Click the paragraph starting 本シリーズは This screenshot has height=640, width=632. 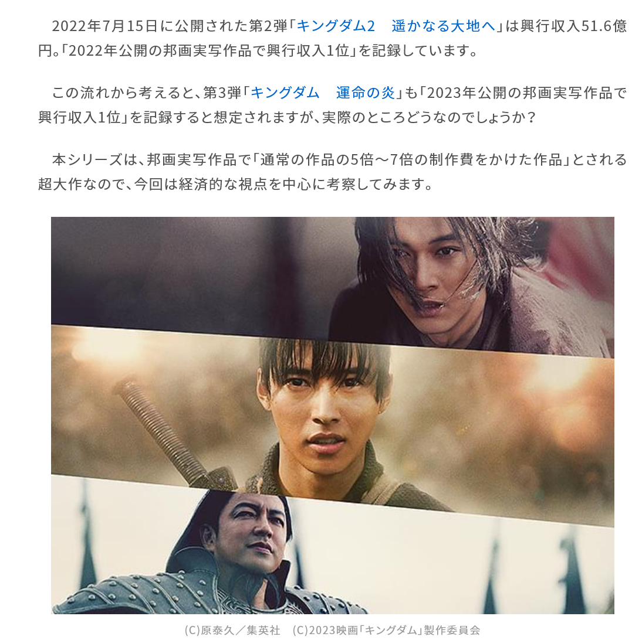pos(332,172)
